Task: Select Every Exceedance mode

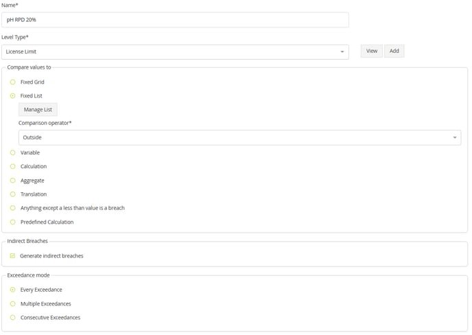Action: point(13,290)
